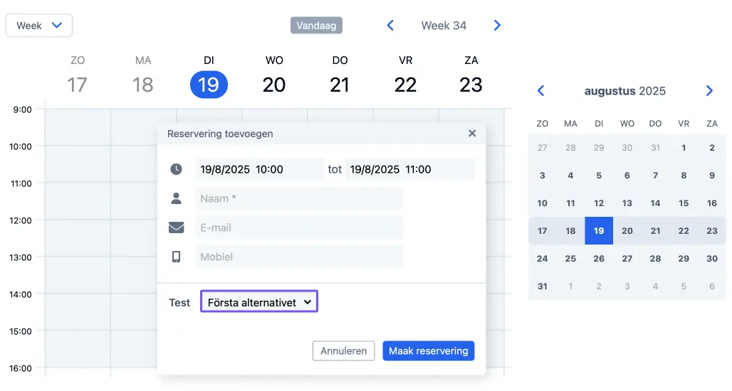
Task: Open the Week view dropdown
Action: click(38, 25)
